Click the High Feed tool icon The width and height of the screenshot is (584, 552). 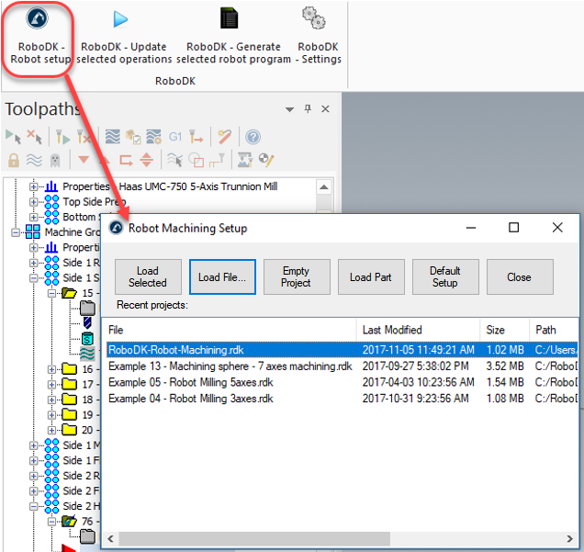point(196,137)
